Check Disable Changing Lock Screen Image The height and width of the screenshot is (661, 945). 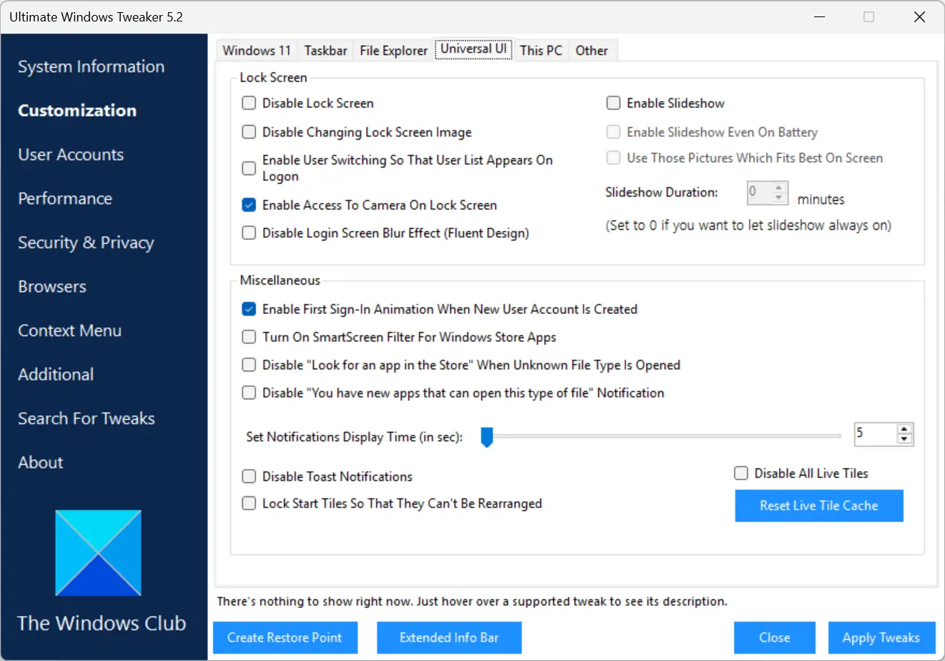249,132
